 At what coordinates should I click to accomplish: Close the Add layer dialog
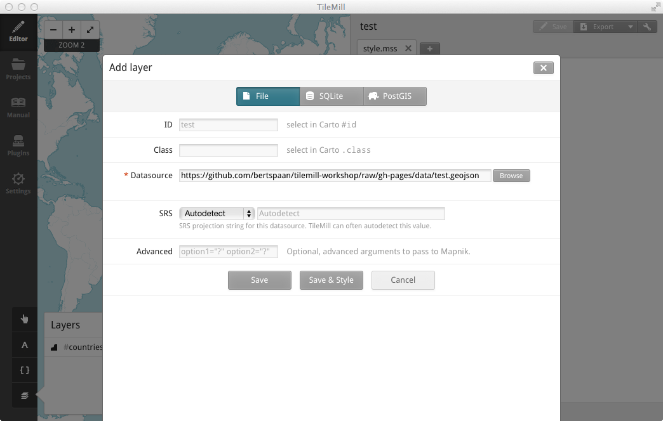click(543, 68)
